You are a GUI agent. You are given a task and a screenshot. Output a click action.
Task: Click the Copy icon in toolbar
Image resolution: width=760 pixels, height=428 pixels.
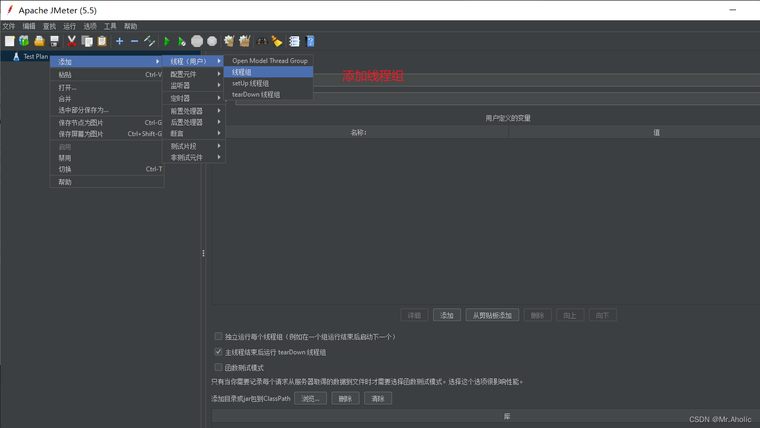(87, 41)
